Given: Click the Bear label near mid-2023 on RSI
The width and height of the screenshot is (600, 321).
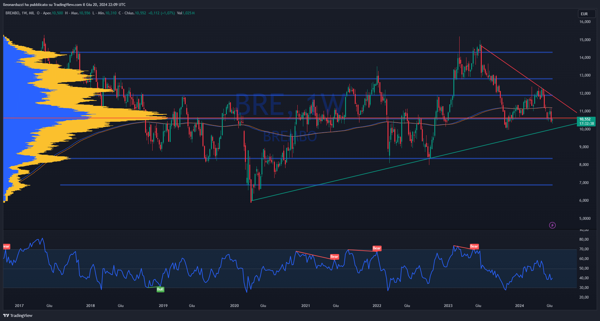Looking at the screenshot, I should pyautogui.click(x=474, y=246).
